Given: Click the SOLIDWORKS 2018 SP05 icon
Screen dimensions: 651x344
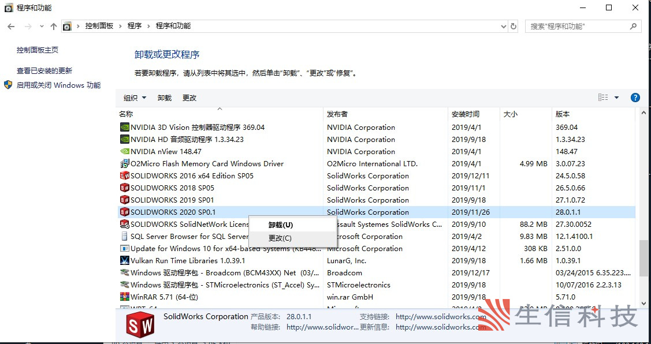Looking at the screenshot, I should tap(124, 188).
